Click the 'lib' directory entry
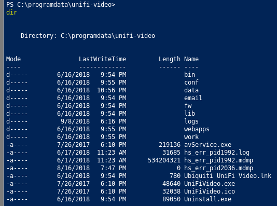Viewport: 277px width, 206px height. (x=189, y=114)
